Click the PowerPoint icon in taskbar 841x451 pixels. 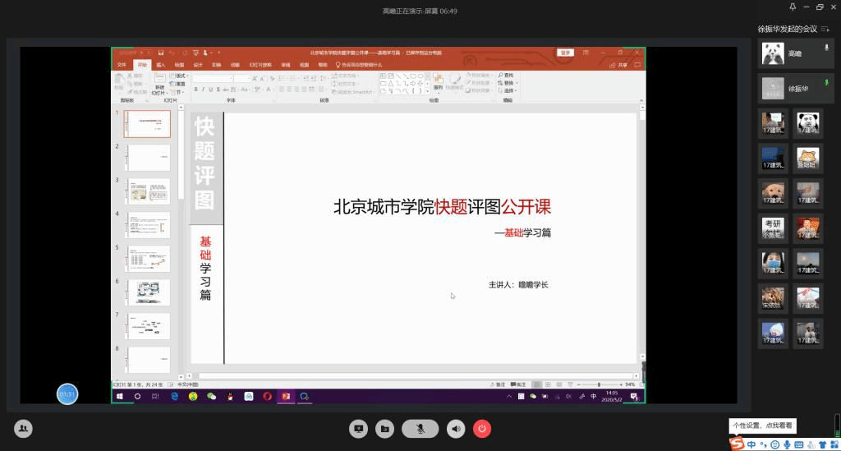tap(286, 396)
